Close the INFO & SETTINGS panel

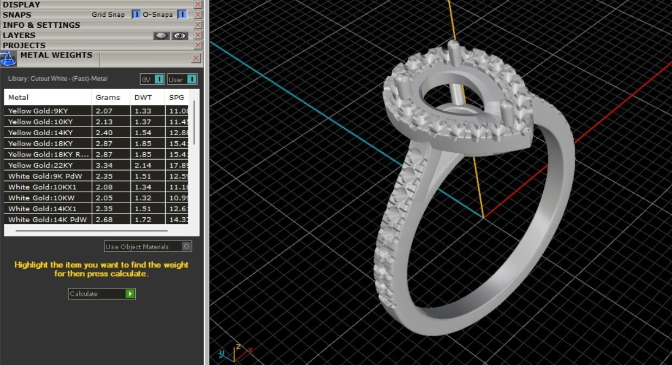coord(198,25)
